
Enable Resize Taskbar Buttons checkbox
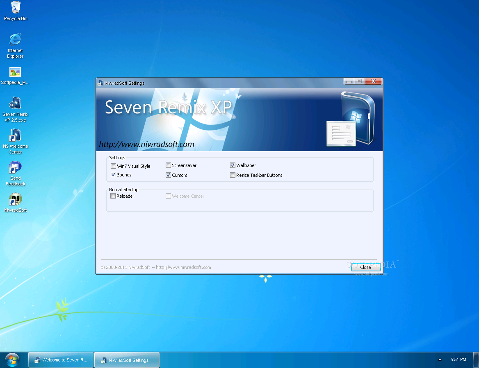pos(233,175)
